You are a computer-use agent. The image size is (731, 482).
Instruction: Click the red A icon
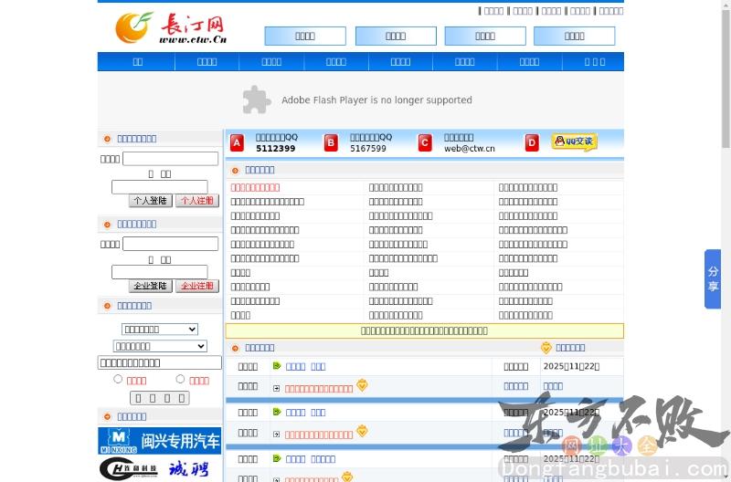(x=237, y=143)
